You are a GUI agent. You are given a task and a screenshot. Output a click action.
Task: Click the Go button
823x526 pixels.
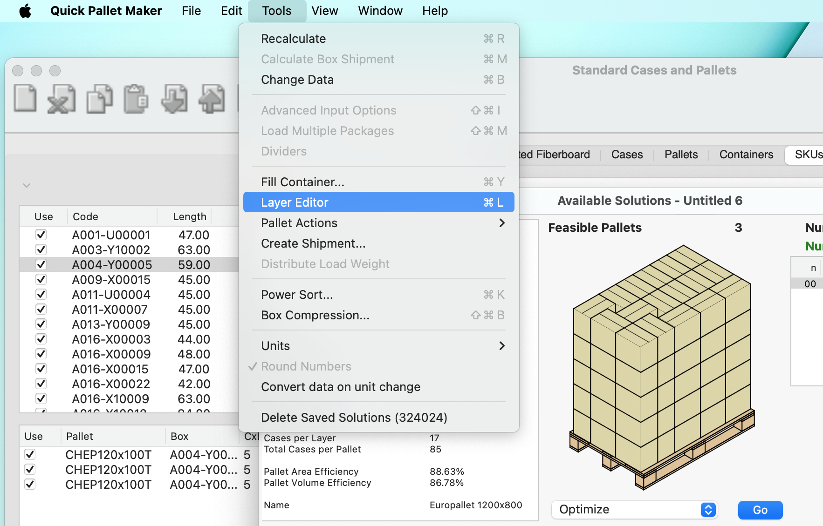[x=760, y=510]
